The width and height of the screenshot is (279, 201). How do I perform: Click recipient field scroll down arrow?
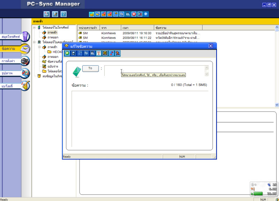(206, 74)
